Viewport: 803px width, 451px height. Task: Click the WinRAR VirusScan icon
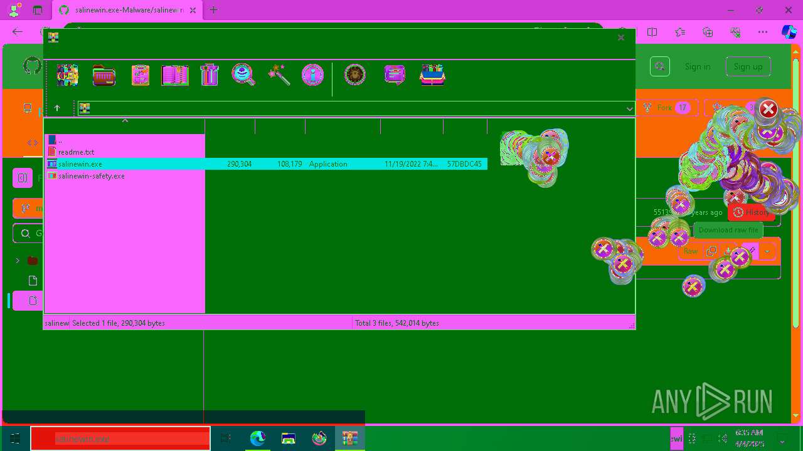point(355,75)
